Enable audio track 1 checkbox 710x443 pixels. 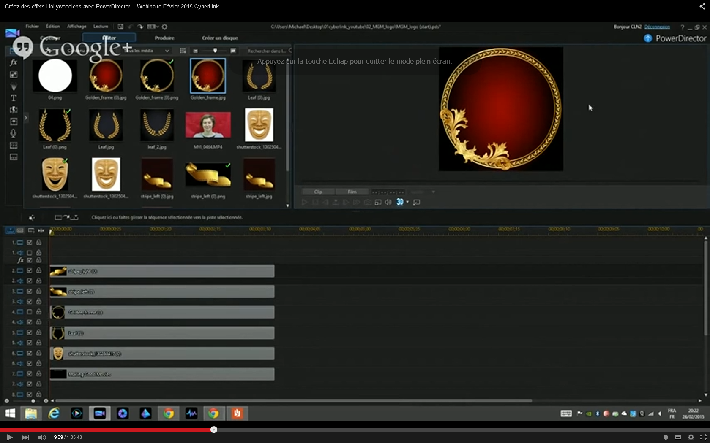coord(30,253)
